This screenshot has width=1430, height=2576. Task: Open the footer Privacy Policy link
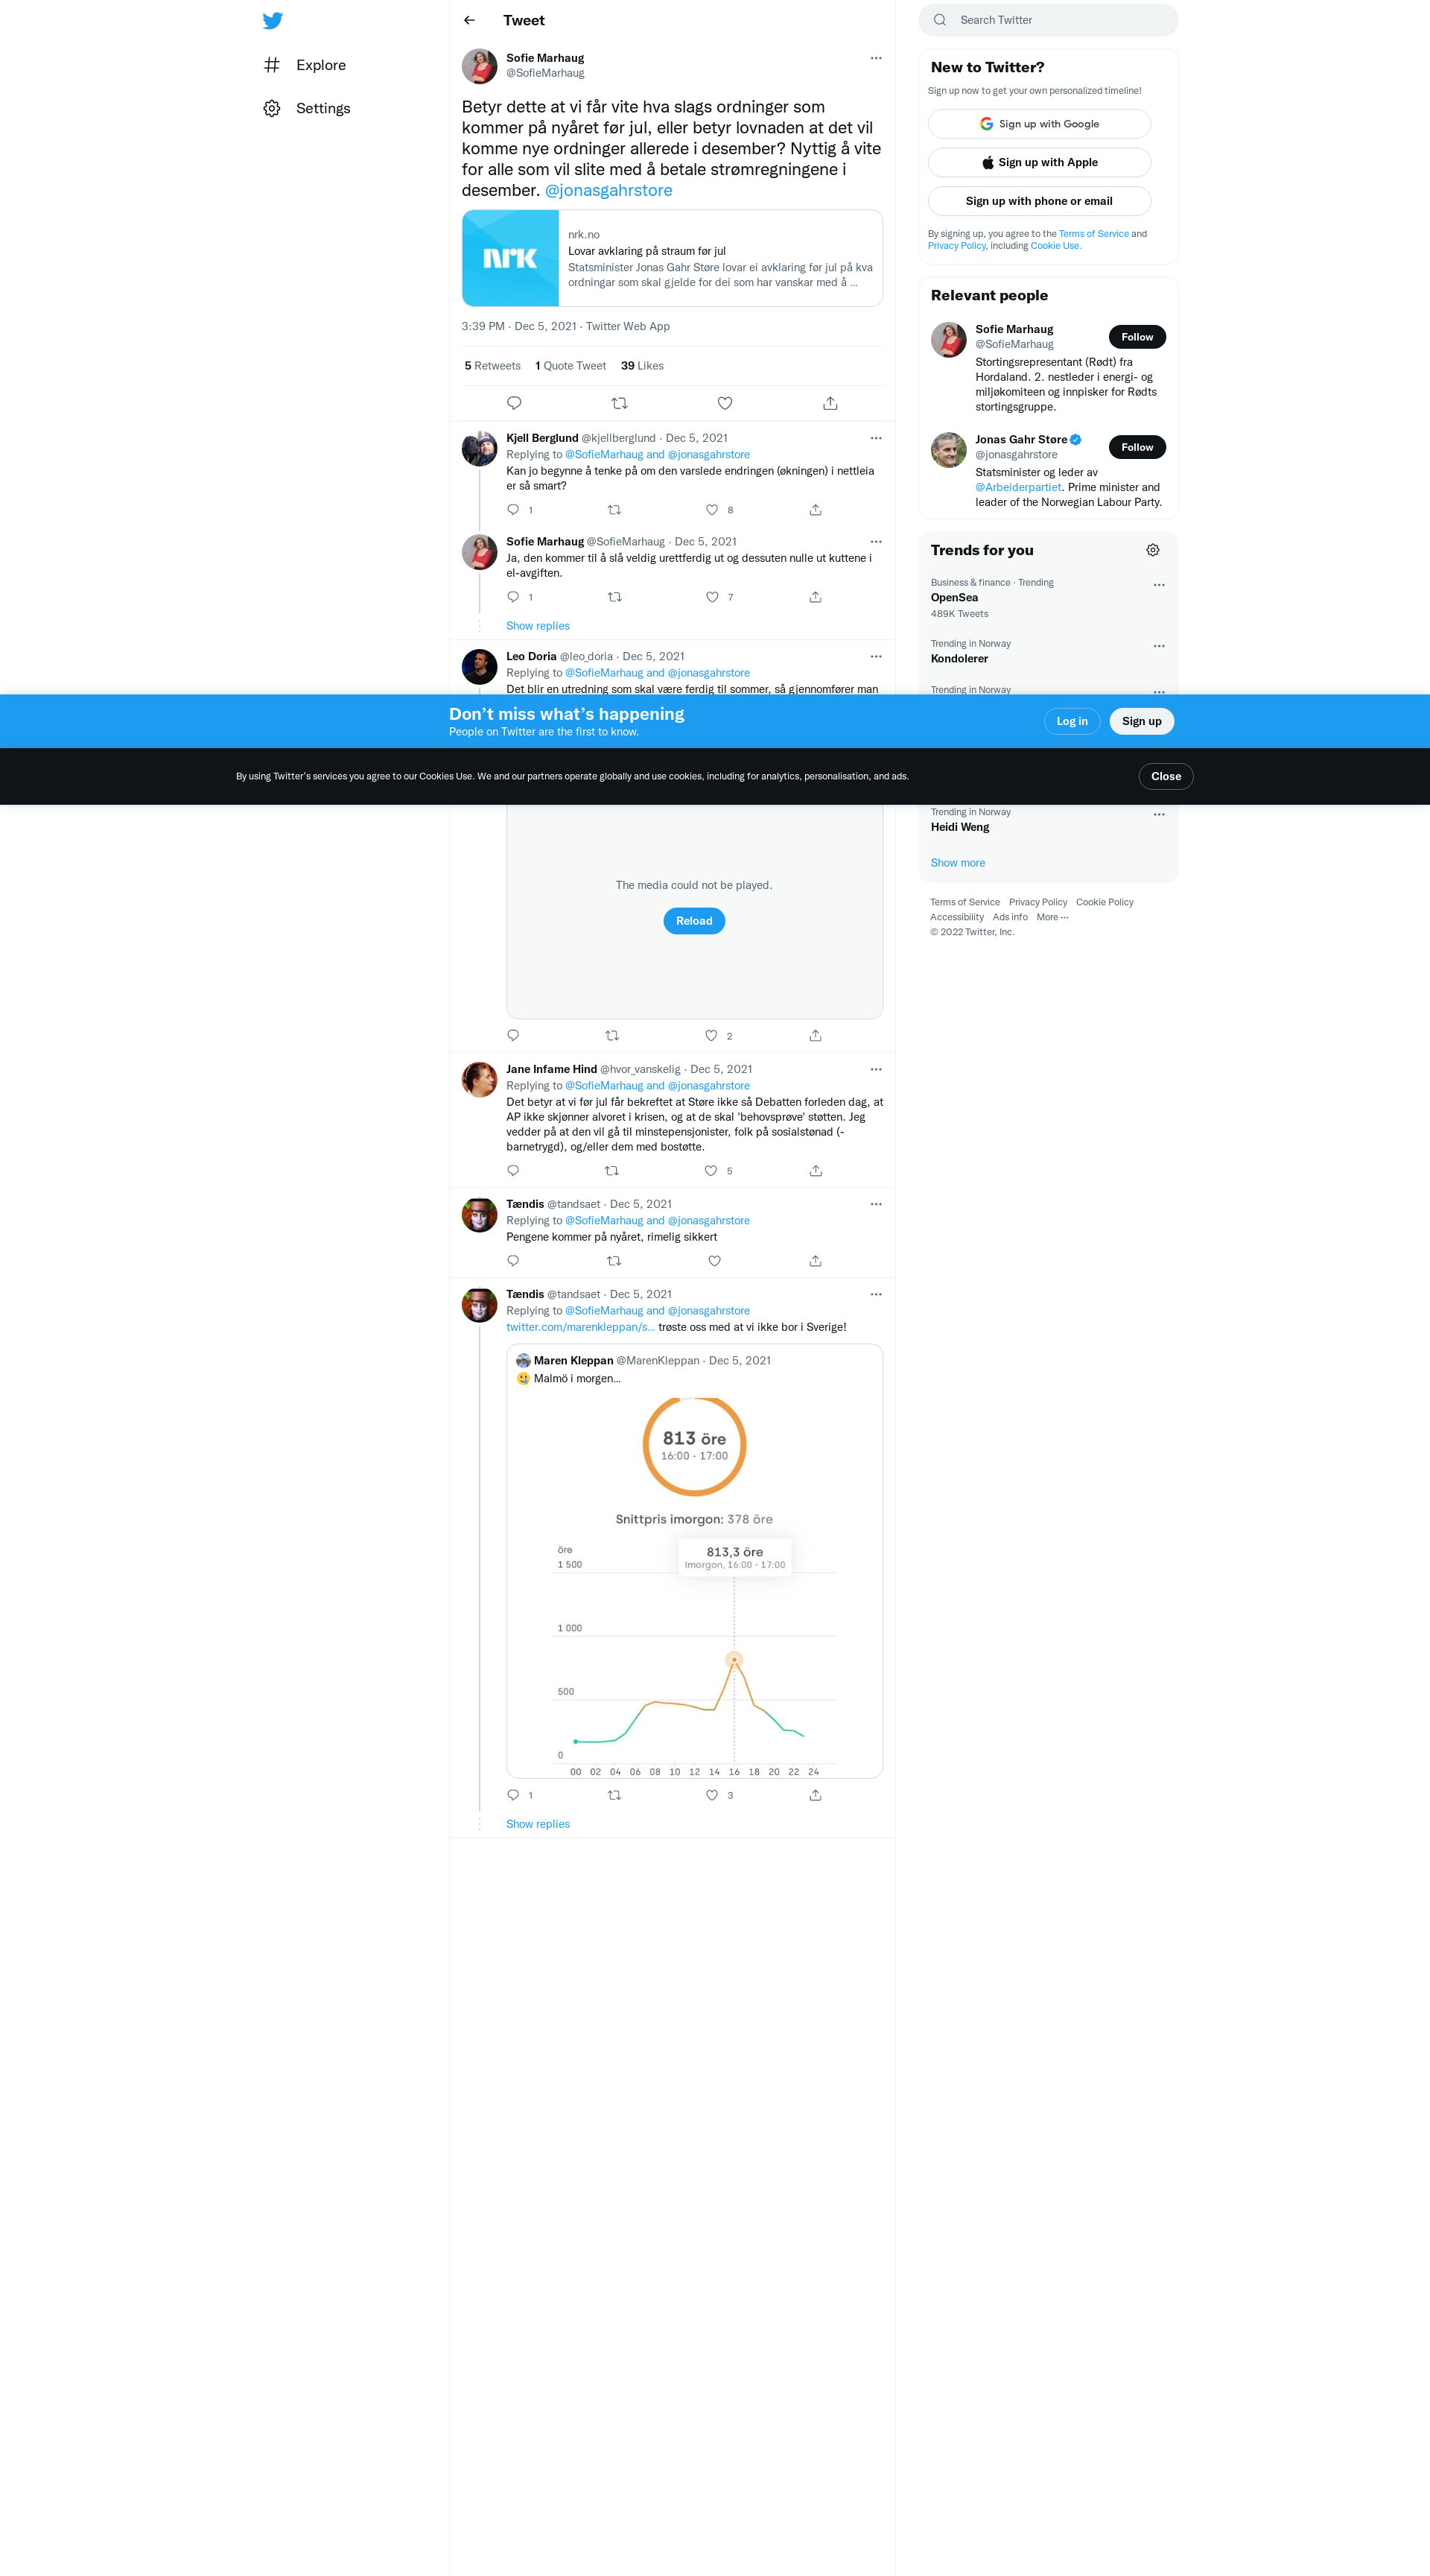coord(1037,902)
